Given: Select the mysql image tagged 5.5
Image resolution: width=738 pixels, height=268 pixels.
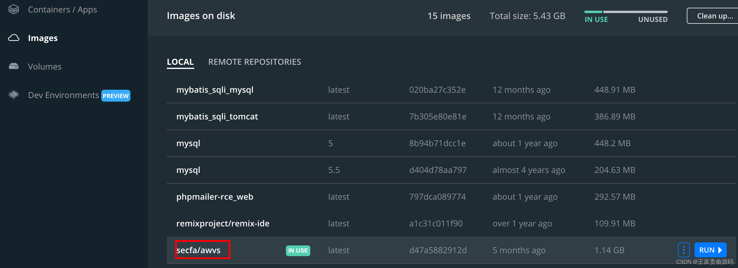Looking at the screenshot, I should tap(188, 170).
